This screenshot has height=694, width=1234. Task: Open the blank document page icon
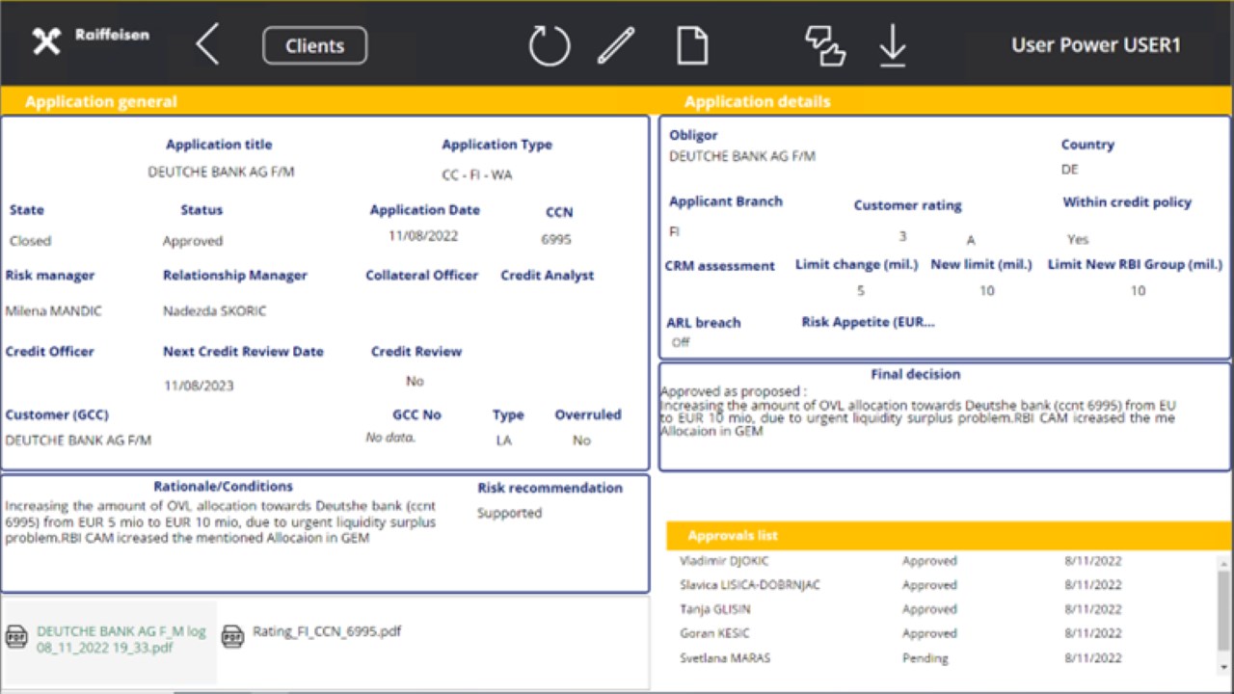point(692,45)
